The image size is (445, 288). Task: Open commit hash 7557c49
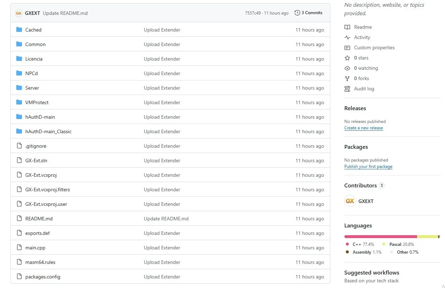253,13
